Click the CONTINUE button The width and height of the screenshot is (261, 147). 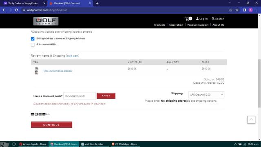pos(51,125)
